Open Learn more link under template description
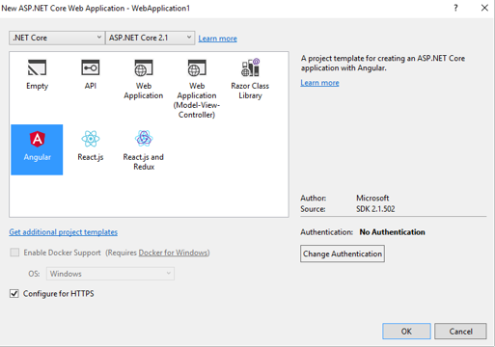 319,83
